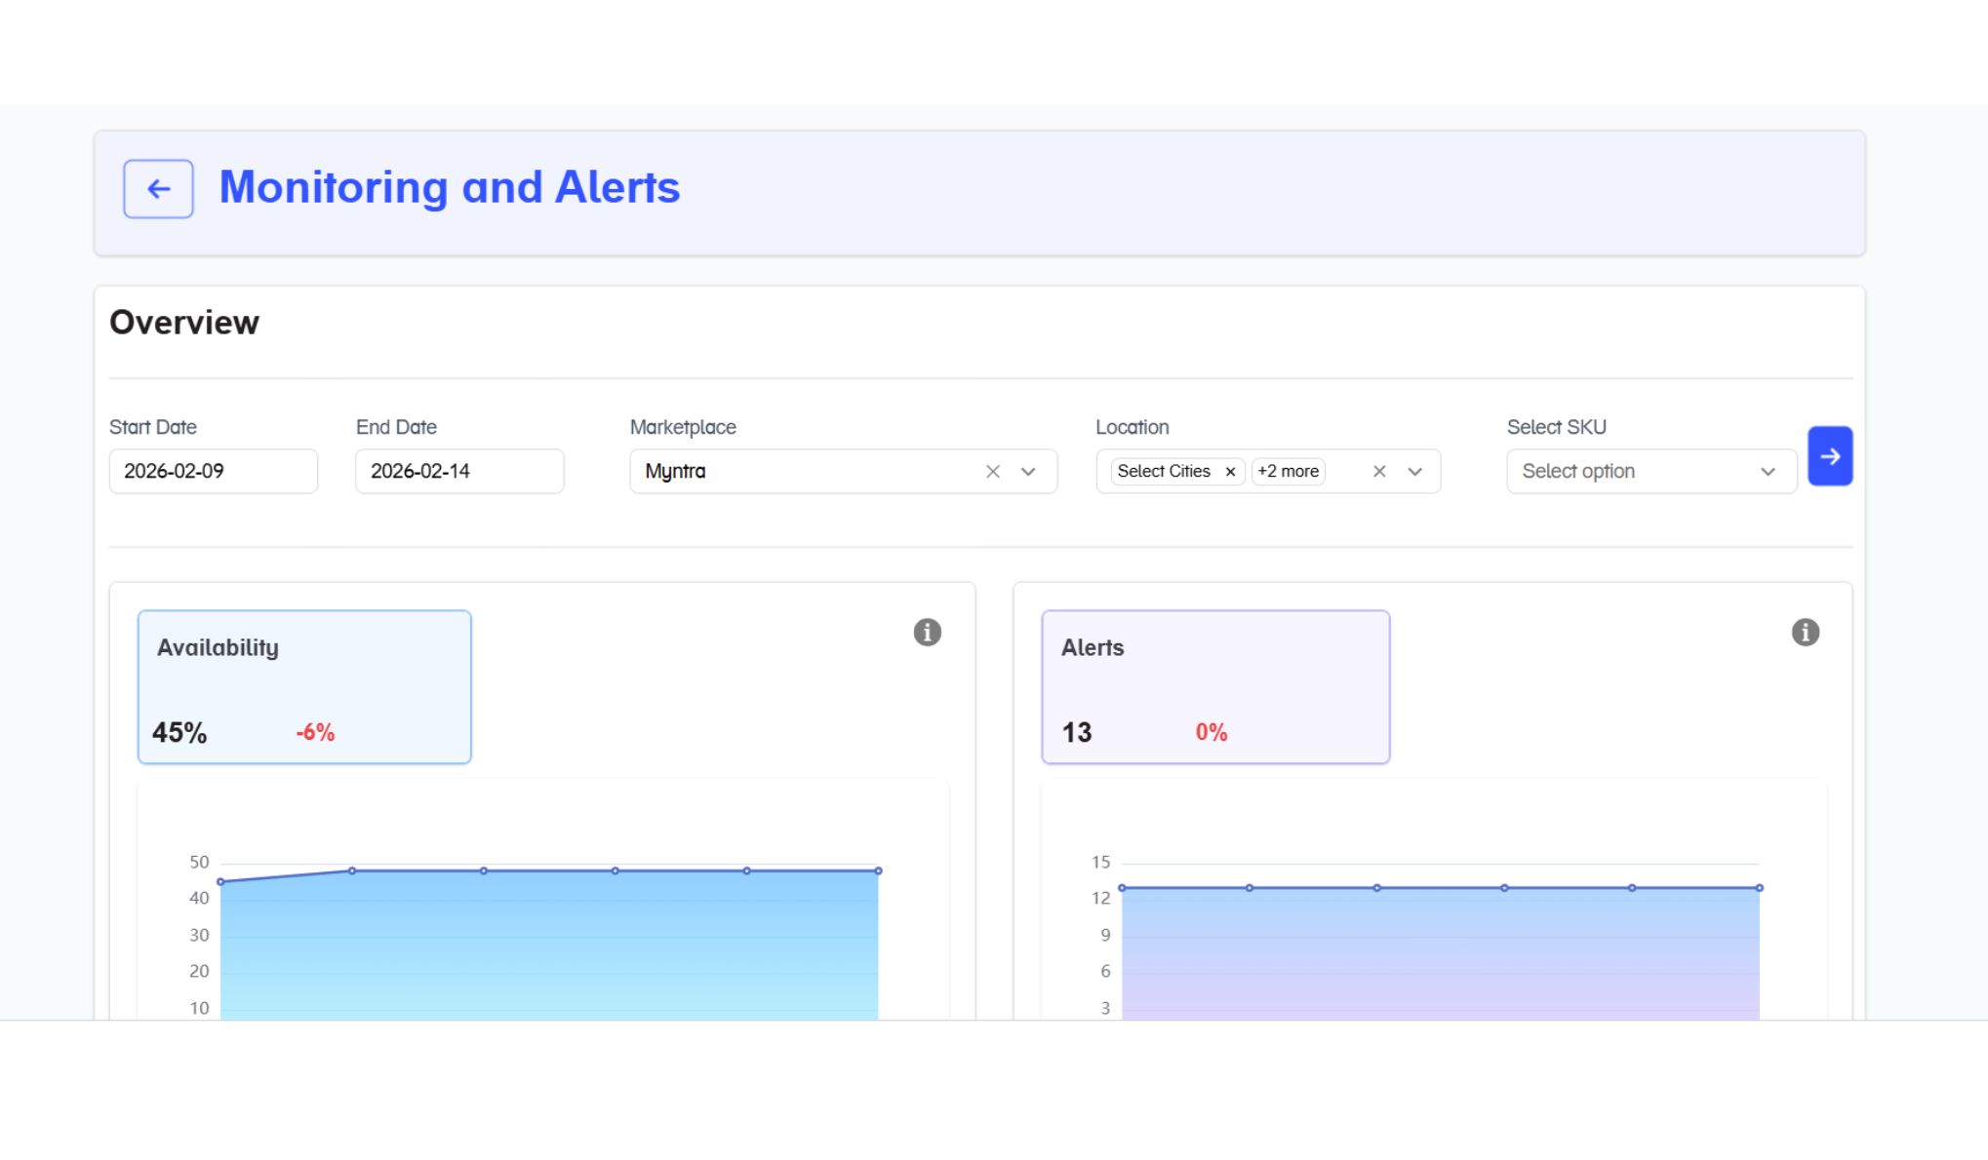Click the End Date field
The height and width of the screenshot is (1160, 1988).
[x=458, y=472]
